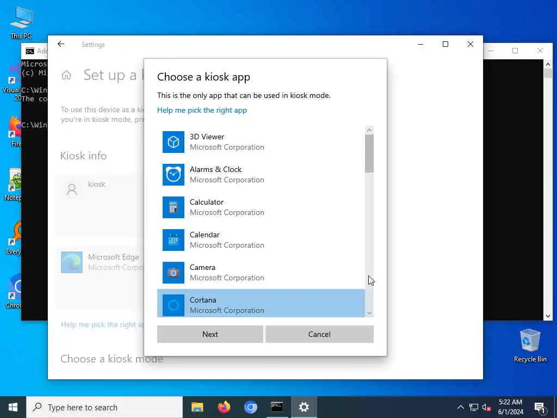Click the kiosk user account icon

[72, 189]
